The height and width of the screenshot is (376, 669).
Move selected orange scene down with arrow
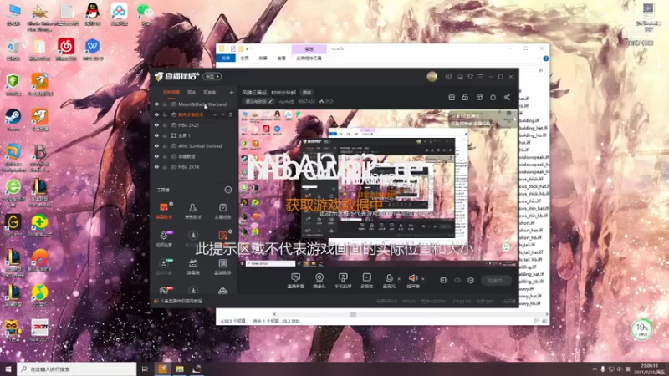tap(222, 114)
